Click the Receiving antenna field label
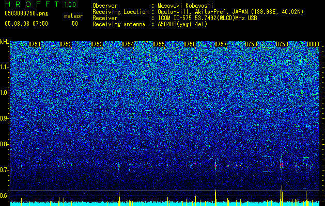325x206 pixels. click(x=119, y=24)
